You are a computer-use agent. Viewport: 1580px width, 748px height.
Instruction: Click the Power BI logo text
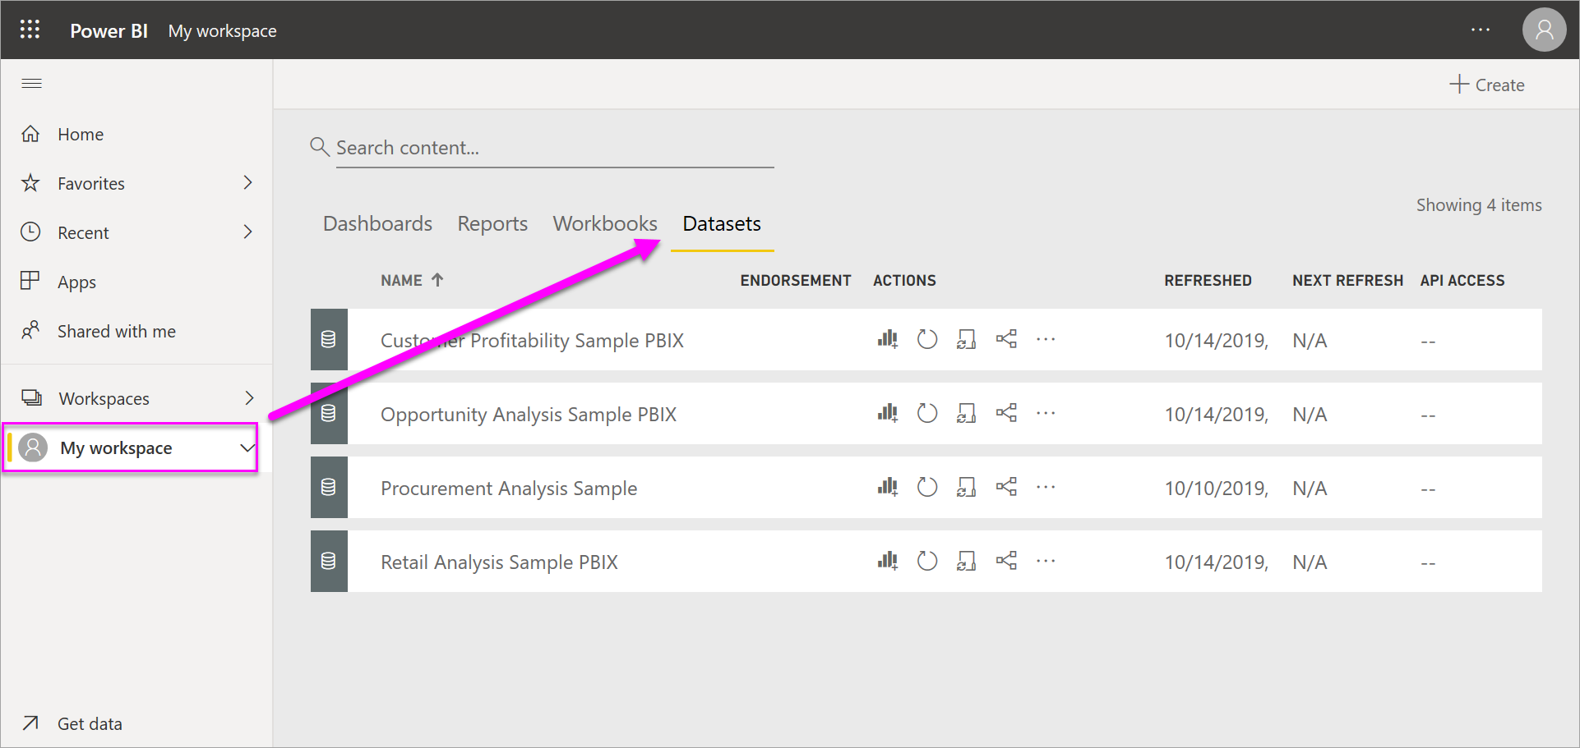pos(109,30)
